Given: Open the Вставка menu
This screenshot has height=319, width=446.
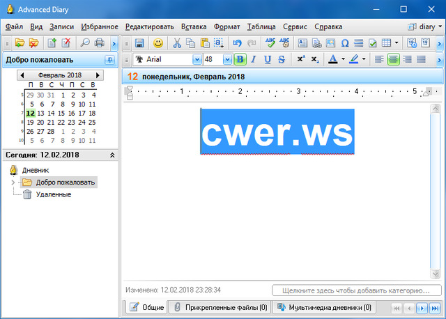Looking at the screenshot, I should coord(194,26).
